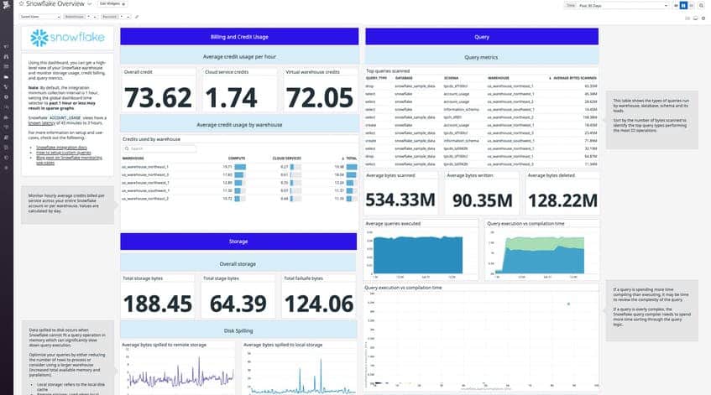This screenshot has height=395, width=711.
Task: Select the us_warehouse_northeast_1 row in credits table
Action: tap(239, 167)
